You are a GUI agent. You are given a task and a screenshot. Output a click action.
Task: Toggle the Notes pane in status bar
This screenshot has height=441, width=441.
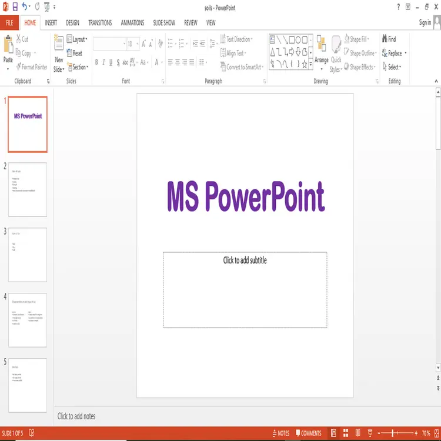(280, 433)
